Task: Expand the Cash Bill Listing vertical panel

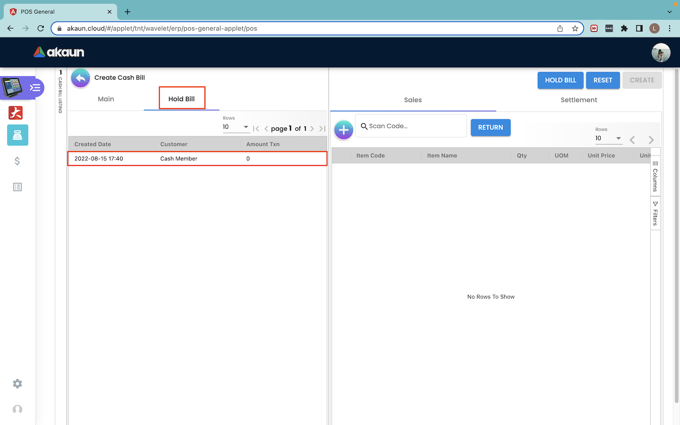Action: (x=60, y=92)
